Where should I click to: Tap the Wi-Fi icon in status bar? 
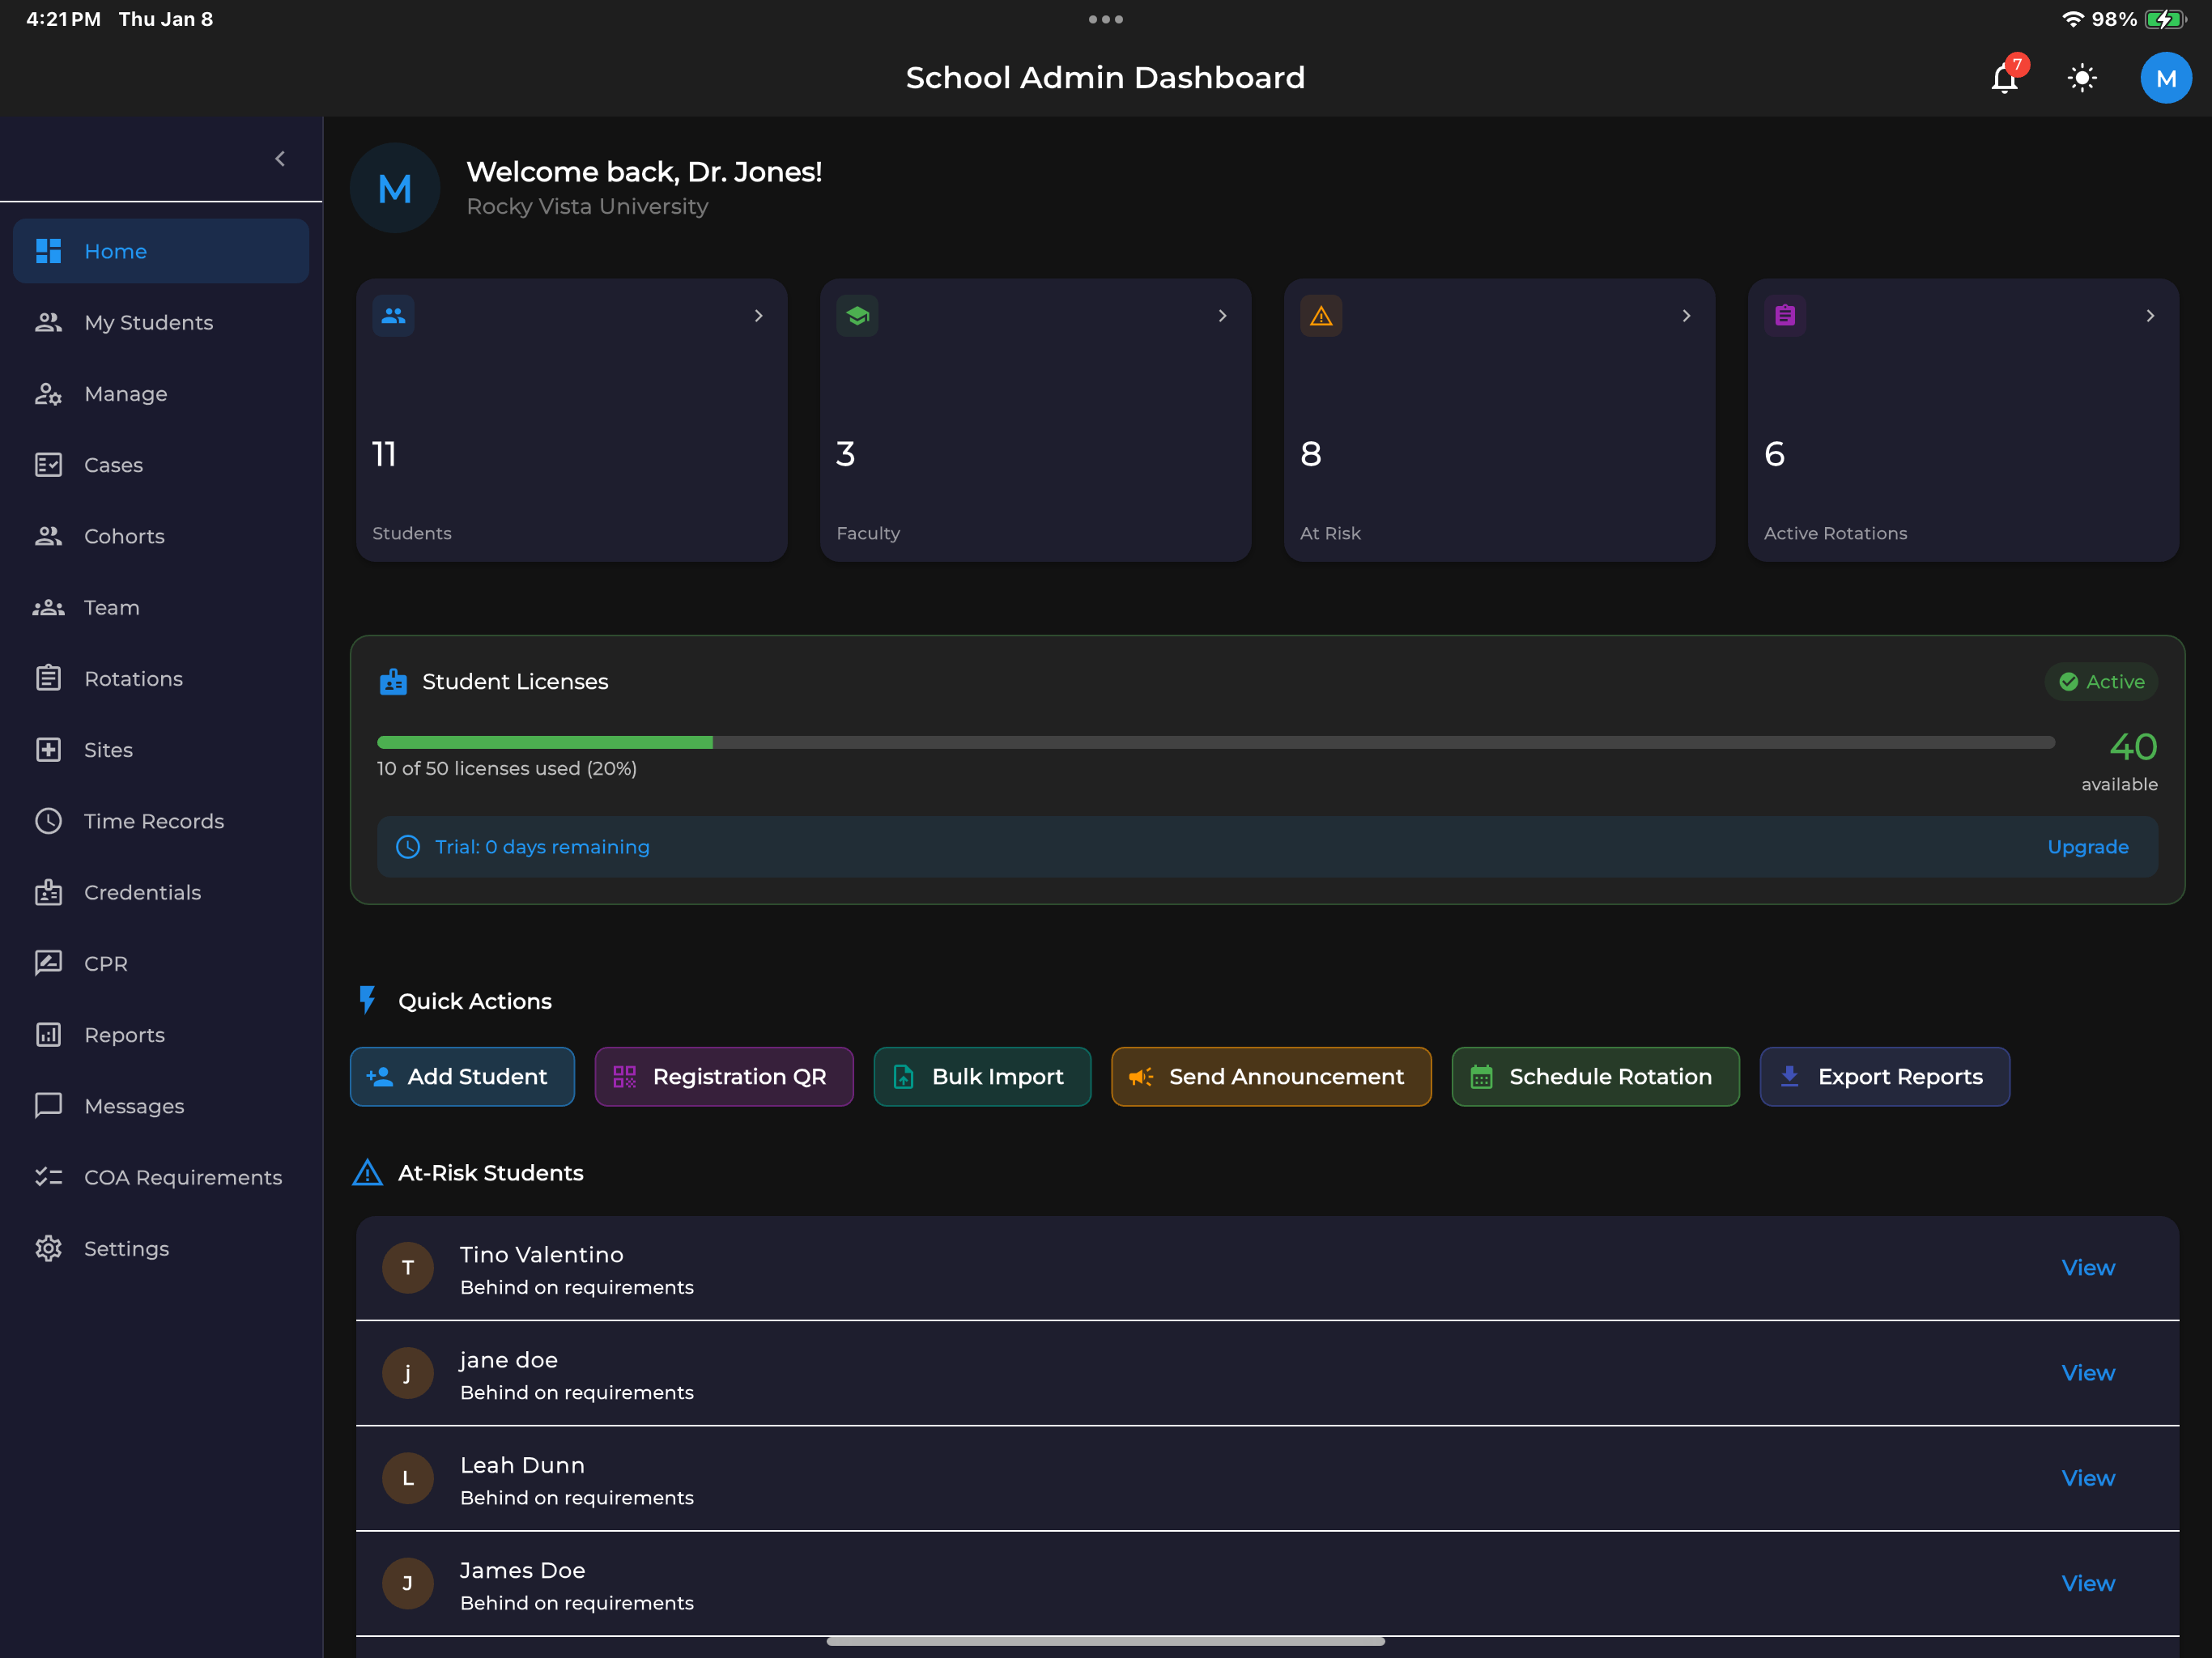pos(2072,19)
